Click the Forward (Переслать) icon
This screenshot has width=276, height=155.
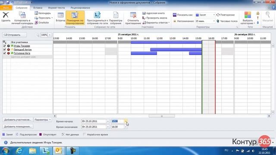tap(36, 18)
